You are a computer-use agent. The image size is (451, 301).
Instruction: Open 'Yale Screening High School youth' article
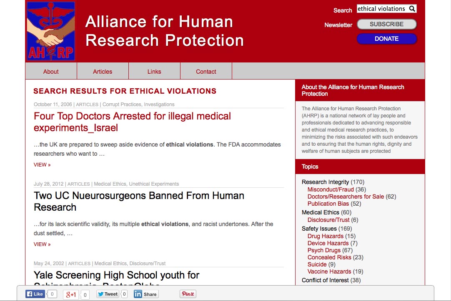[x=116, y=277]
